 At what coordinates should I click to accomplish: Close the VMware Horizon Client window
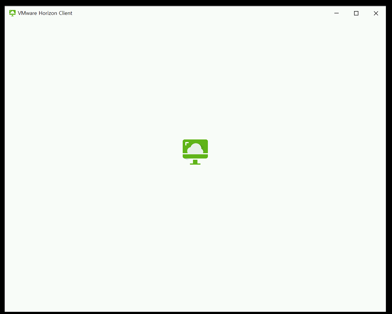pyautogui.click(x=376, y=13)
